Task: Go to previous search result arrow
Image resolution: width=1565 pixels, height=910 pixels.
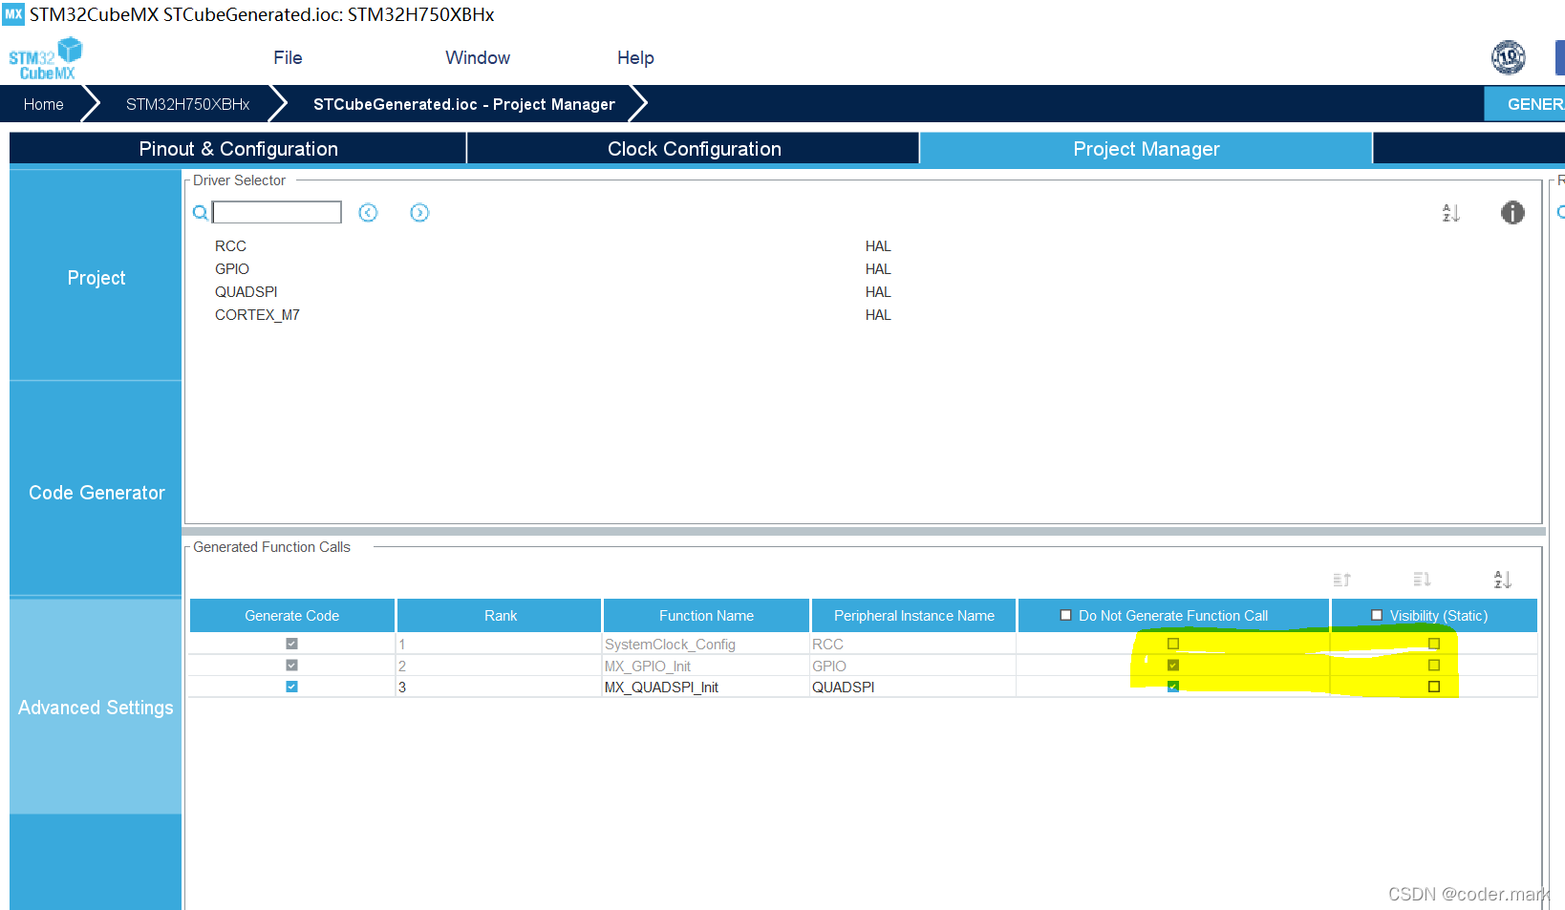Action: tap(368, 212)
